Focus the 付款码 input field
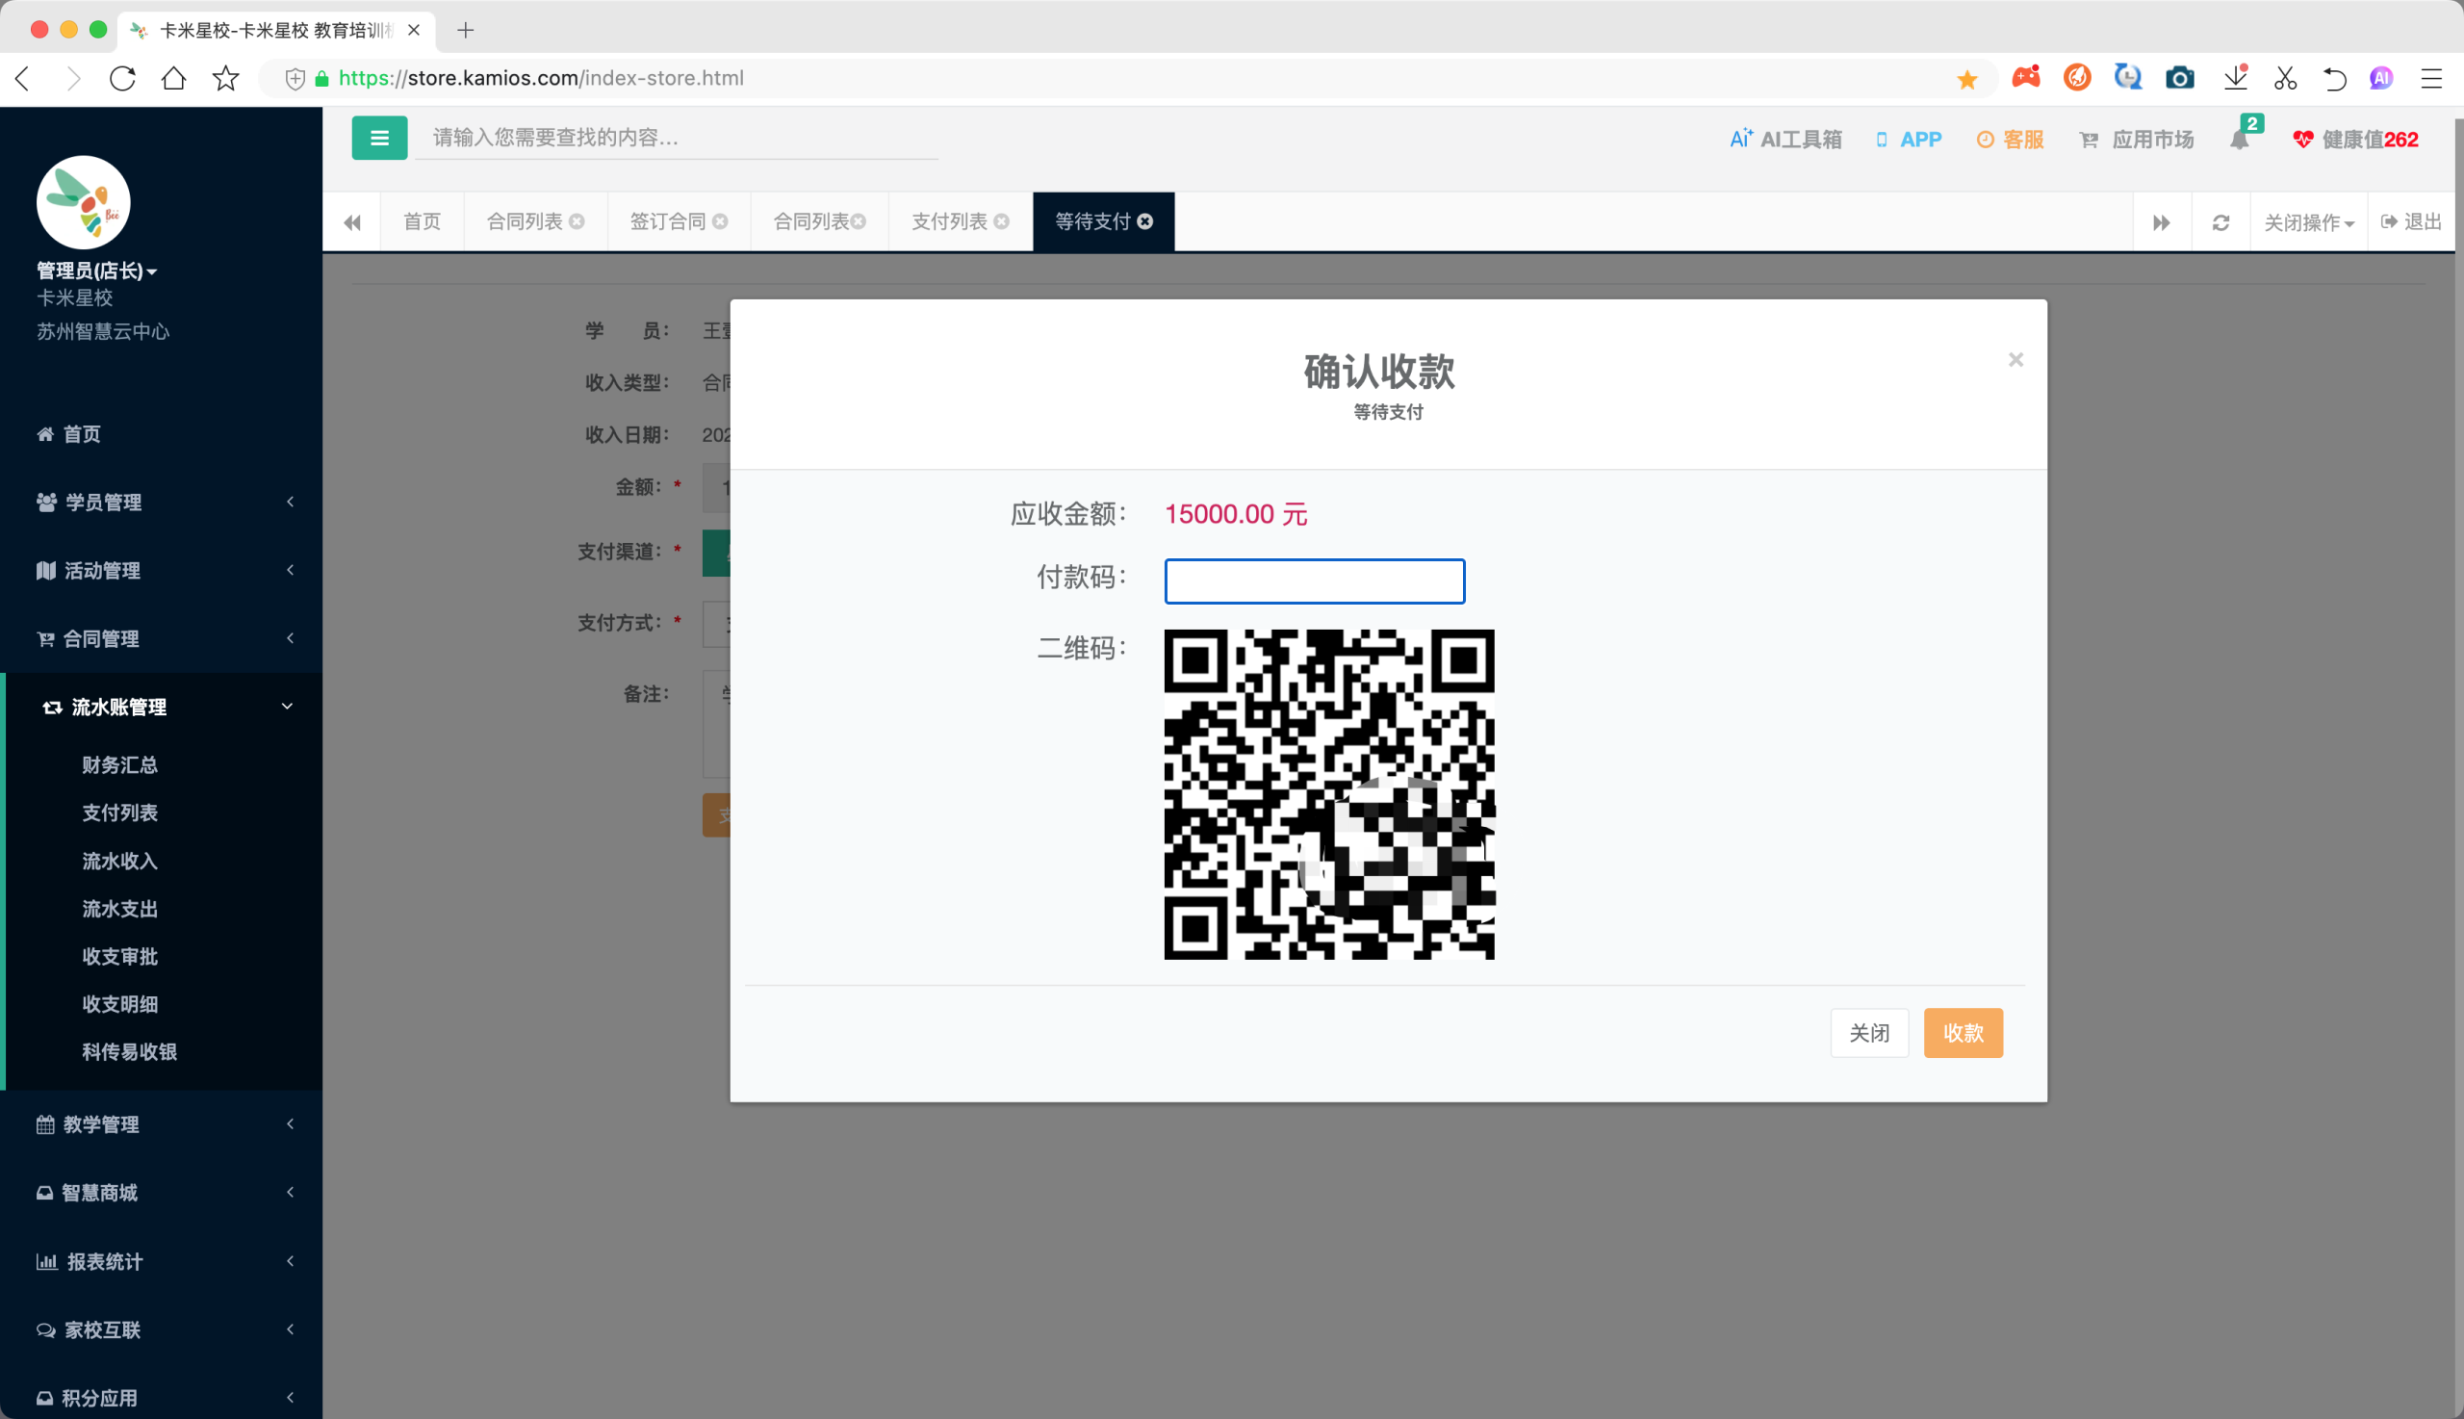 (x=1315, y=580)
